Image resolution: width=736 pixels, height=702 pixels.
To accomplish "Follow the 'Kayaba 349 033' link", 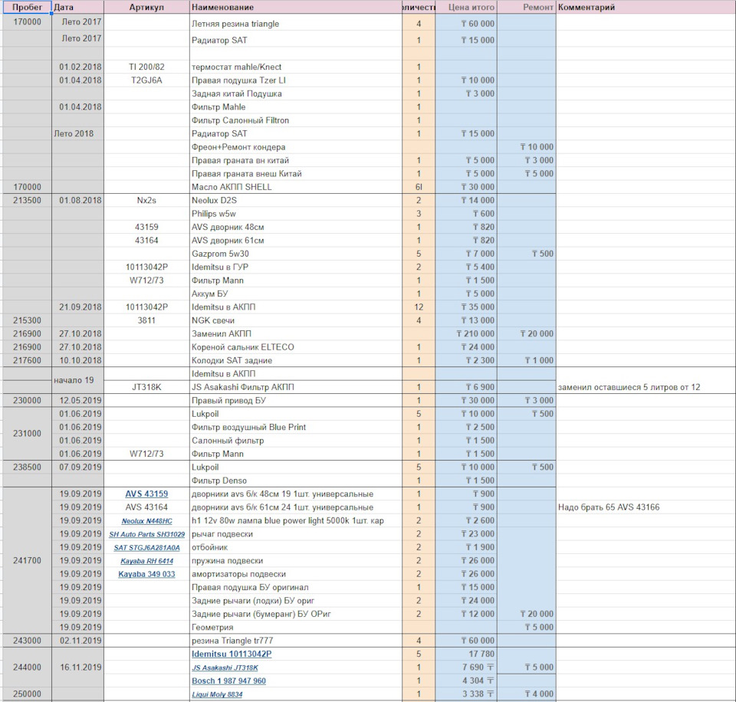I will [146, 574].
